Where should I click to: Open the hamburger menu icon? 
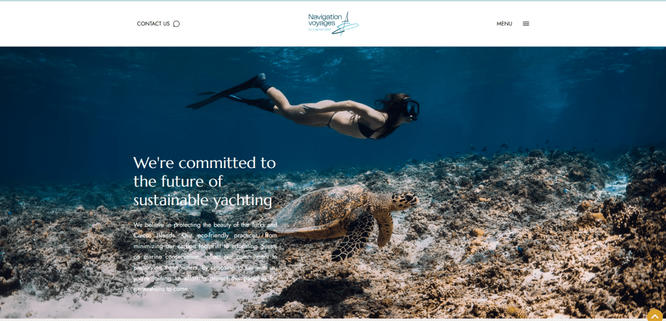[x=526, y=24]
